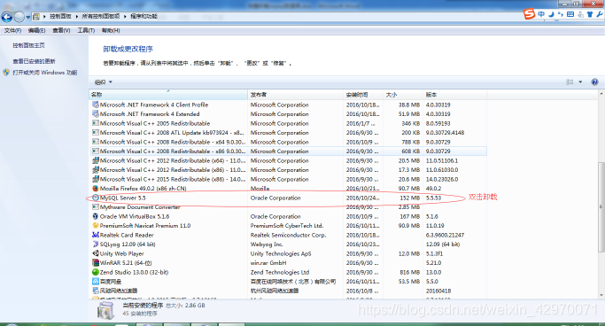Click the Unity Web Player icon

pos(96,253)
